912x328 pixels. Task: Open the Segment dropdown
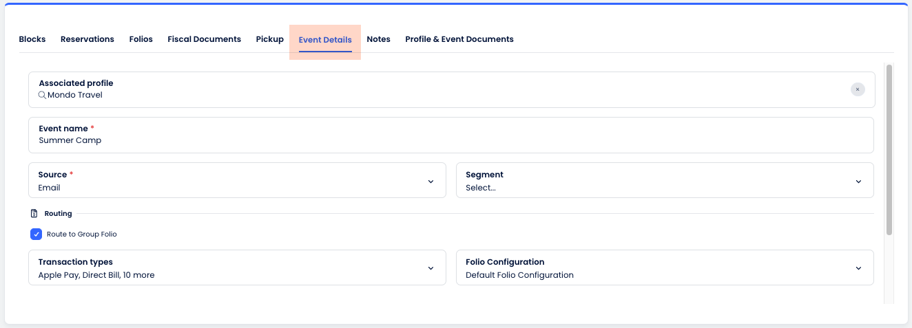click(858, 182)
